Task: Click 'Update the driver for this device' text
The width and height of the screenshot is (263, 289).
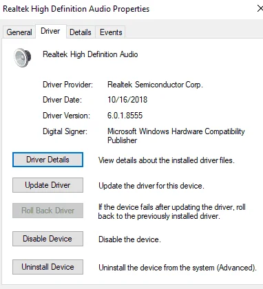Action: [x=151, y=186]
